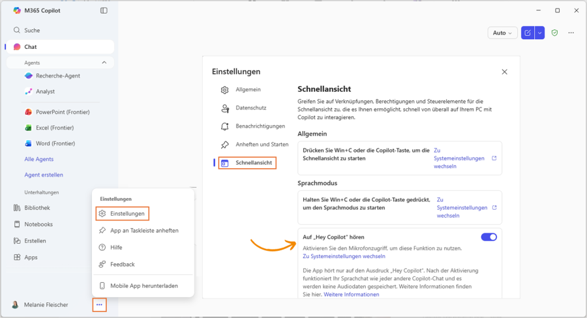Close the Einstellungen dialog

click(x=504, y=72)
